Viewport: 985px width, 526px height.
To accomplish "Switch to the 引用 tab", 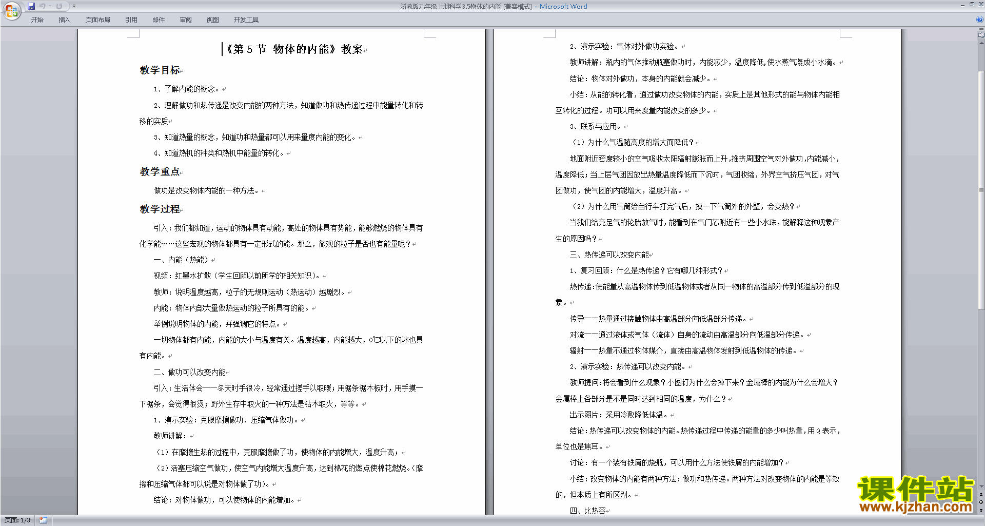I will [131, 20].
